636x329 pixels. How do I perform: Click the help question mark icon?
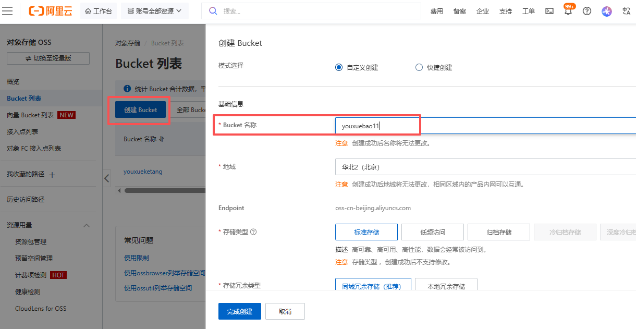click(587, 11)
